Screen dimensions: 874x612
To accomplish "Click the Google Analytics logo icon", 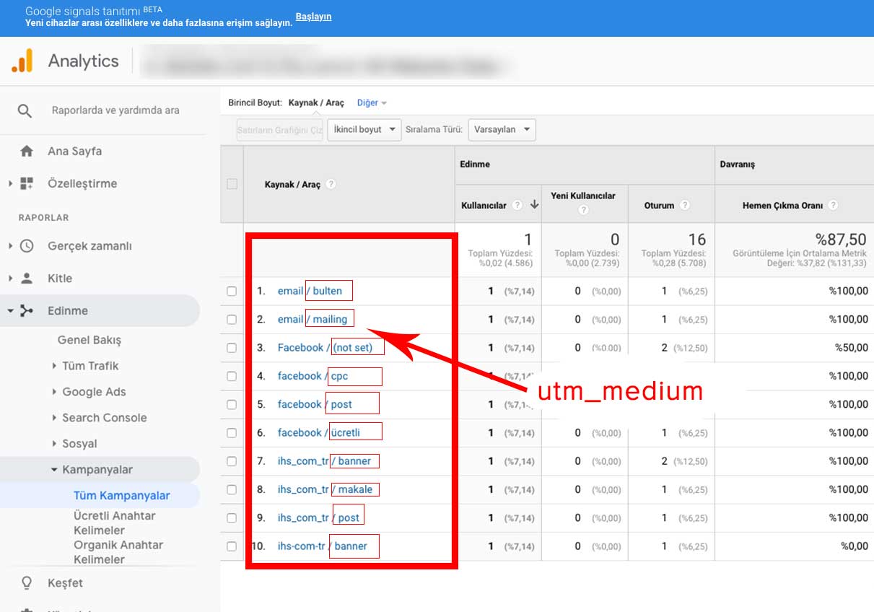I will click(x=22, y=61).
